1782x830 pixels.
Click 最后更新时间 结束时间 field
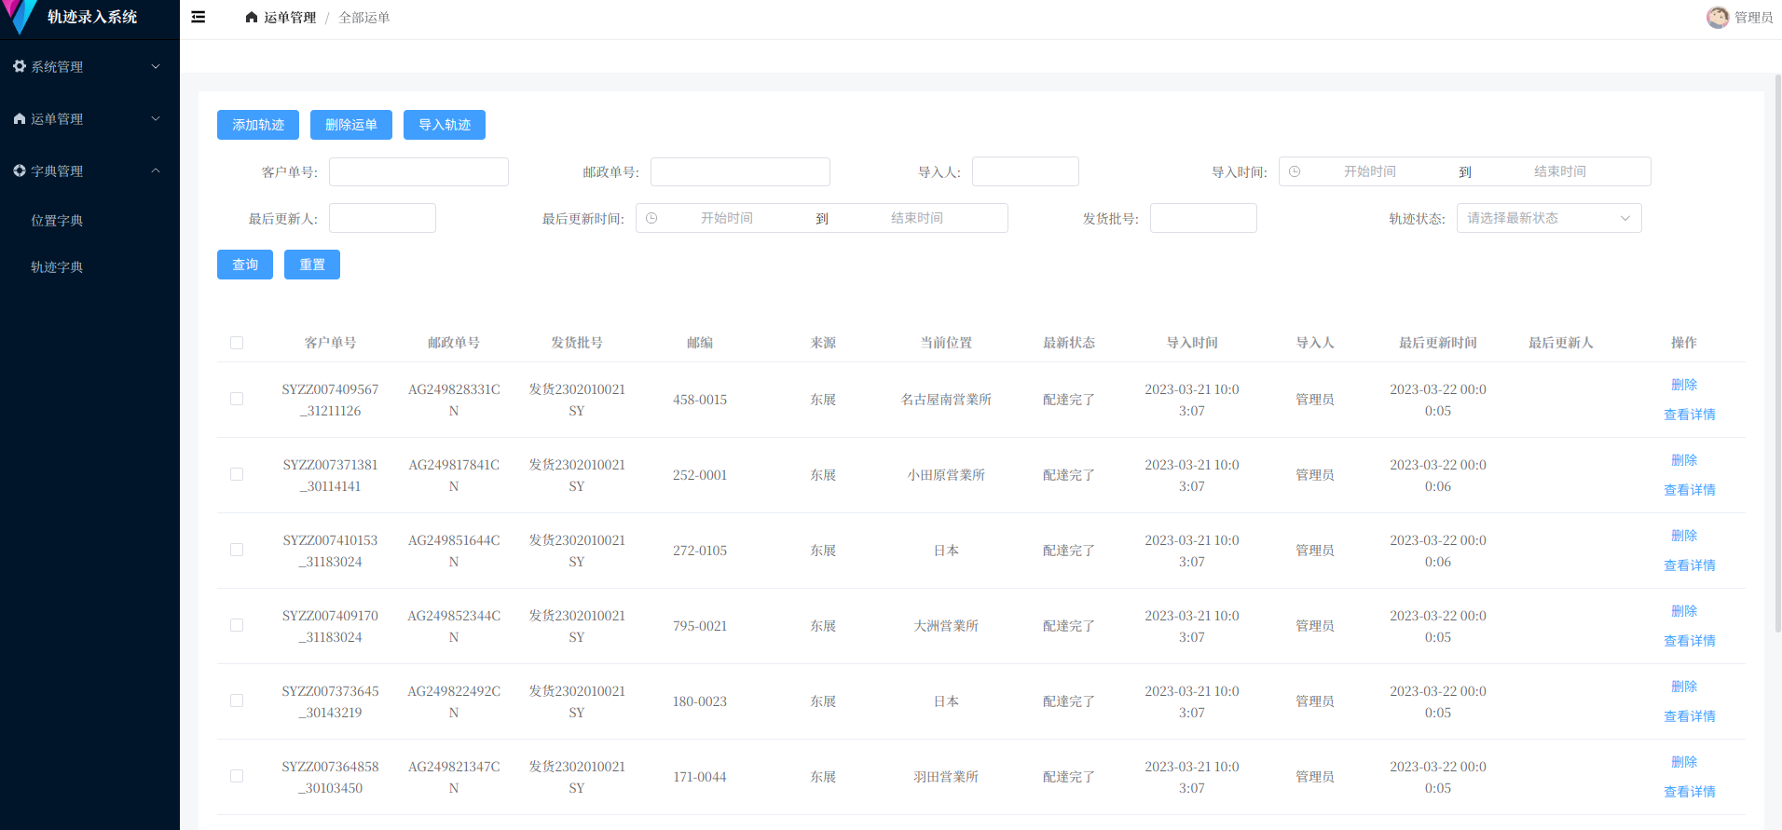tap(917, 218)
